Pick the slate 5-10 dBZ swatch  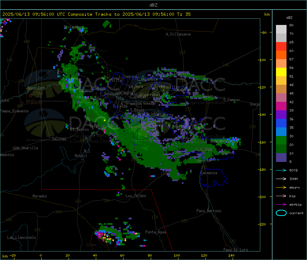tap(281, 158)
